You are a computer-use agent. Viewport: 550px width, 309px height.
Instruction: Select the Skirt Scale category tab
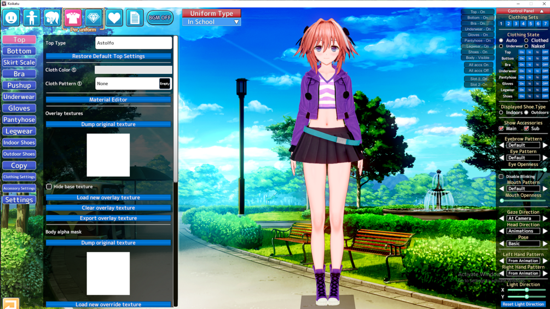[x=19, y=62]
